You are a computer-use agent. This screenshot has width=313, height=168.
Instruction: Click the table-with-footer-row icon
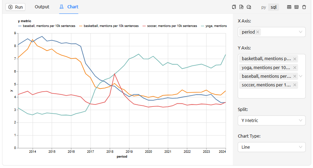297,7
